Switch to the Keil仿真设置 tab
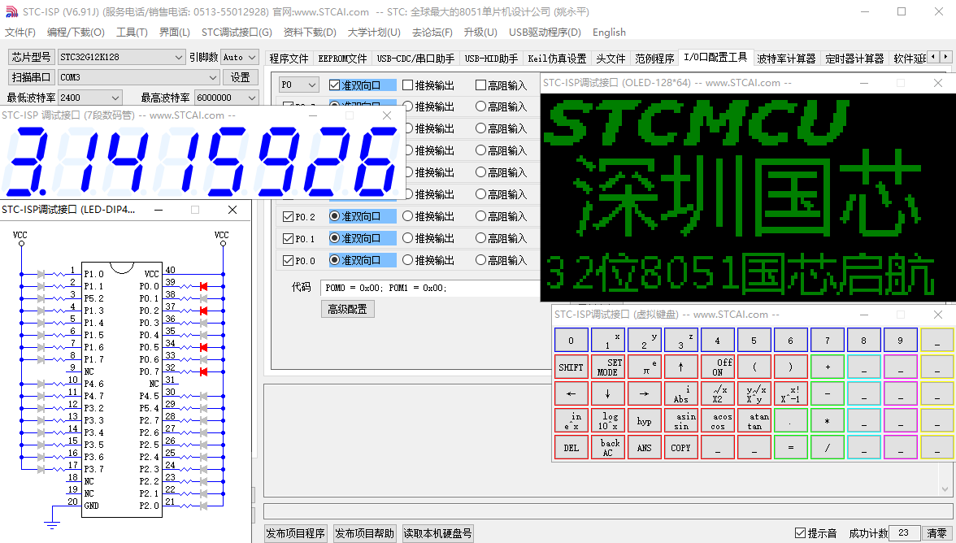Screen dimensions: 956x543 557,59
